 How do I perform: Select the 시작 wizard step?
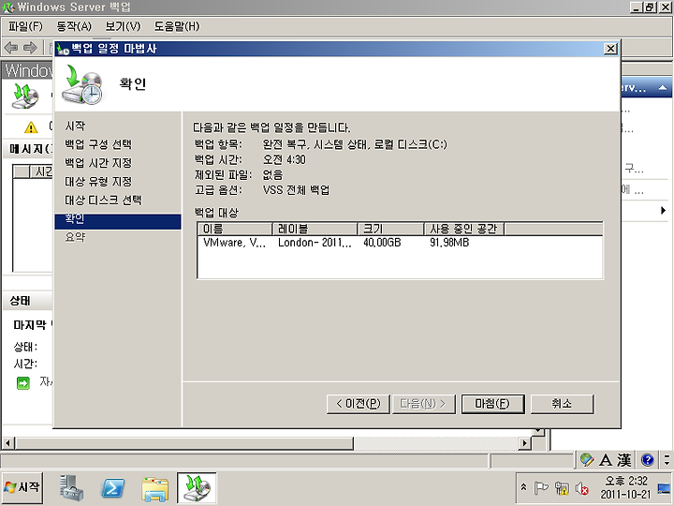pyautogui.click(x=75, y=126)
